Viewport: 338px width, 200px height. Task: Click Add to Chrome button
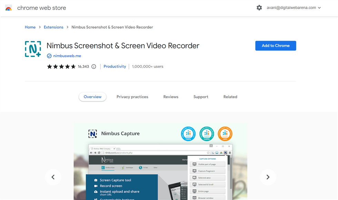point(276,46)
